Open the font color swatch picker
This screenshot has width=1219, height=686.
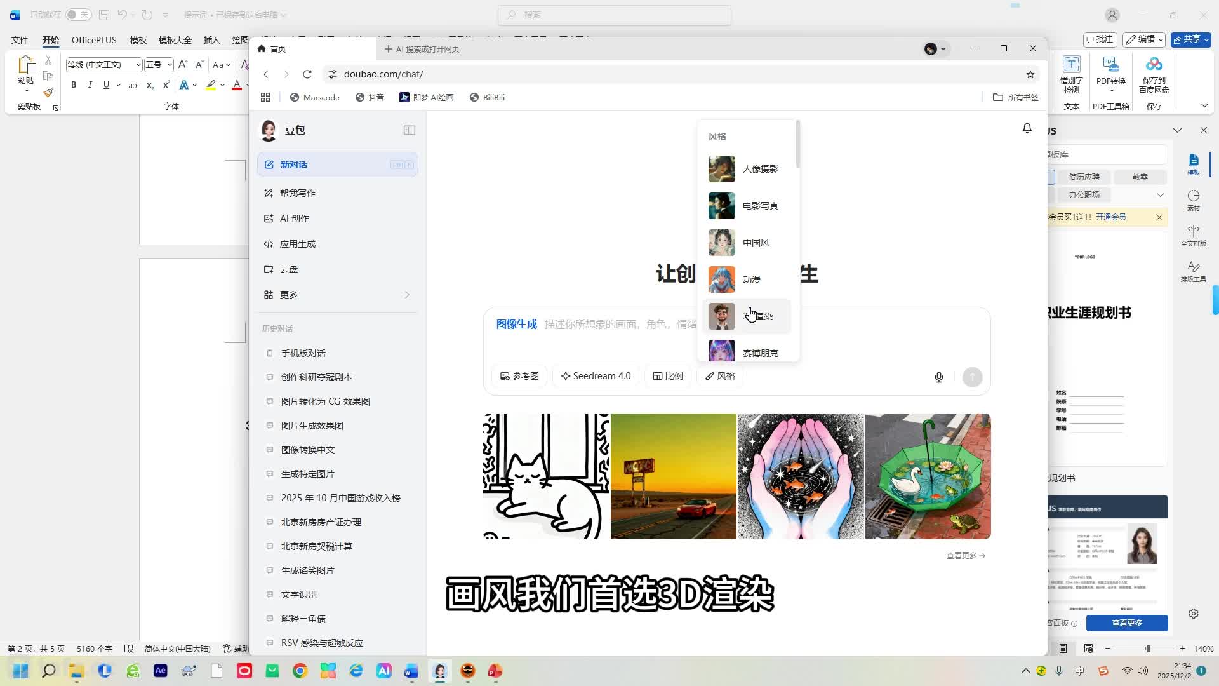tap(236, 84)
